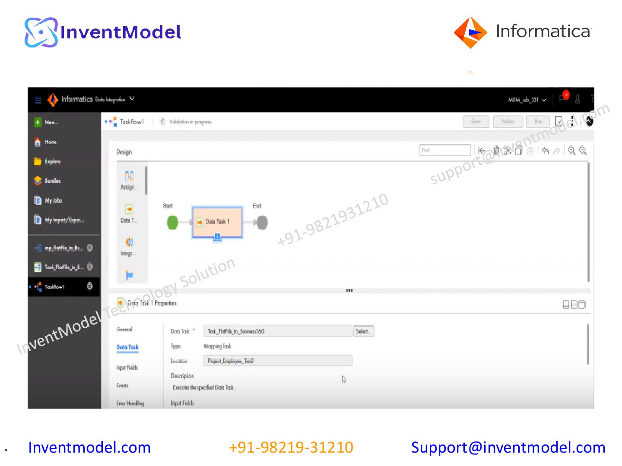Click the panel splitter handle dots
The width and height of the screenshot is (622, 466).
coord(349,290)
